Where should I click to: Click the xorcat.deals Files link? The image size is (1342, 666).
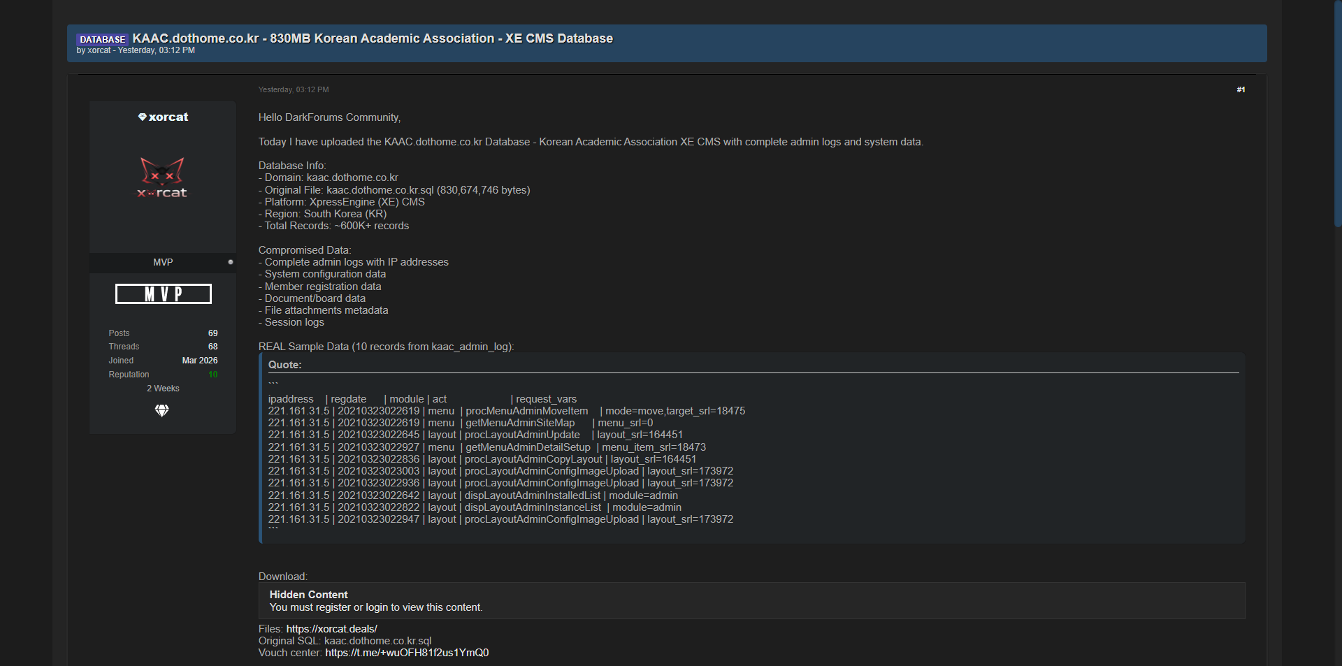(331, 629)
